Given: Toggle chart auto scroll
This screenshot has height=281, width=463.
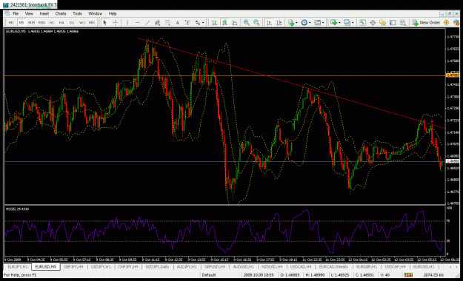Looking at the screenshot, I should [269, 23].
